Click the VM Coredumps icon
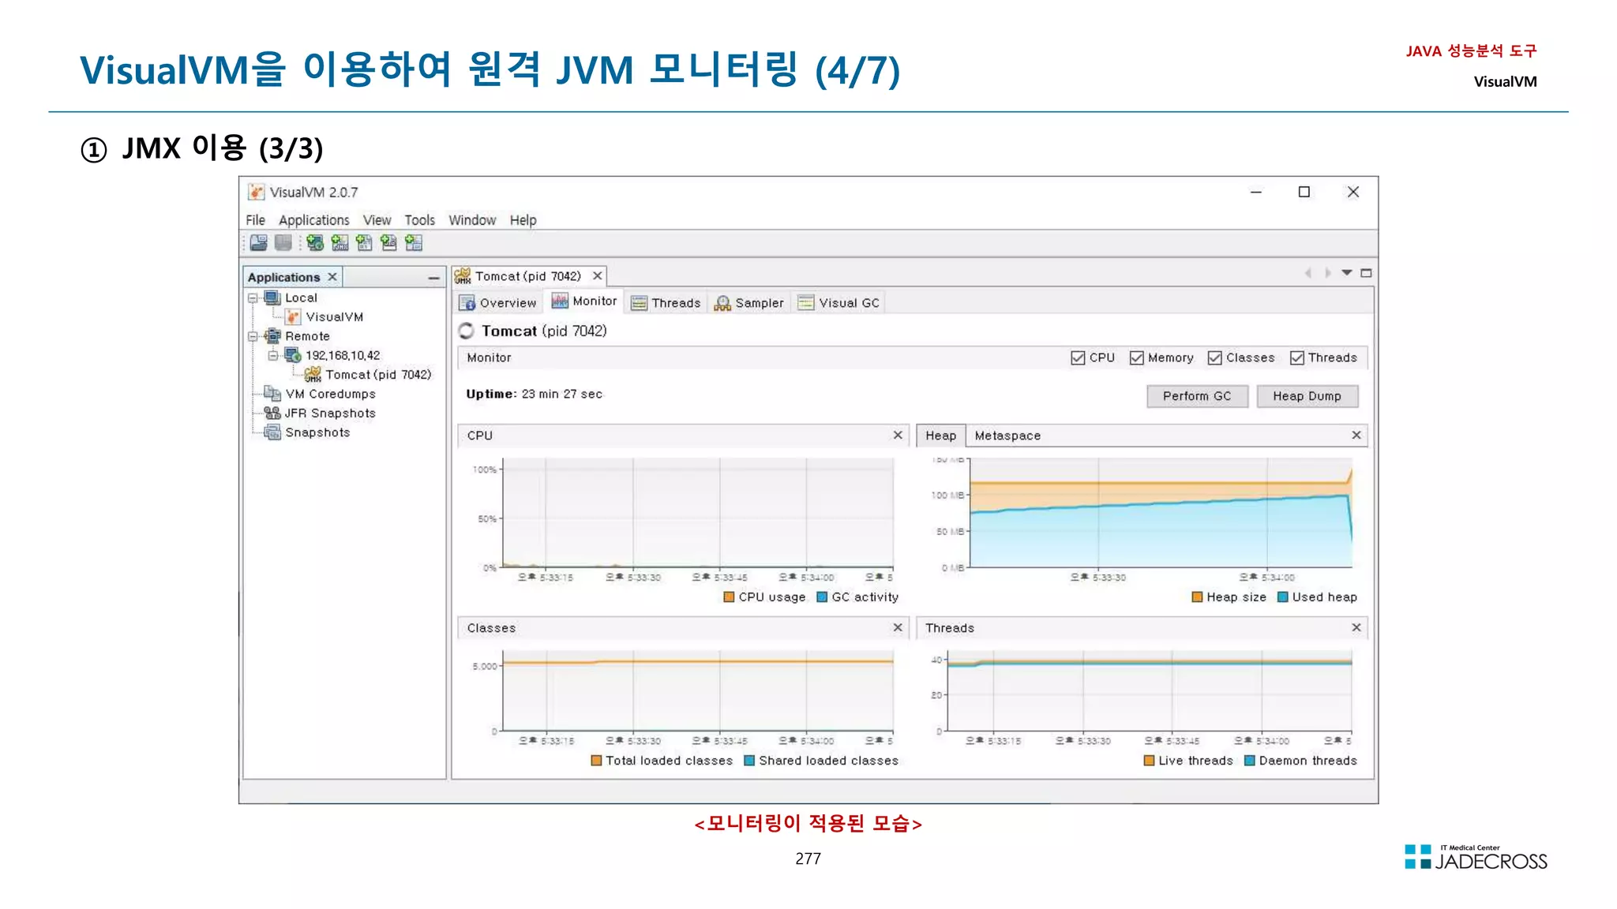 [272, 394]
